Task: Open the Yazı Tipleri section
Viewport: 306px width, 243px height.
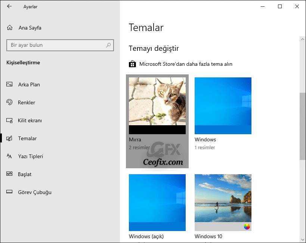Action: (30, 157)
